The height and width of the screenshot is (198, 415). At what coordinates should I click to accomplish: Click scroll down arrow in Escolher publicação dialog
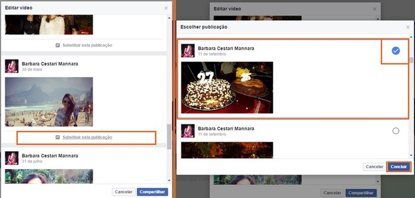(x=411, y=155)
